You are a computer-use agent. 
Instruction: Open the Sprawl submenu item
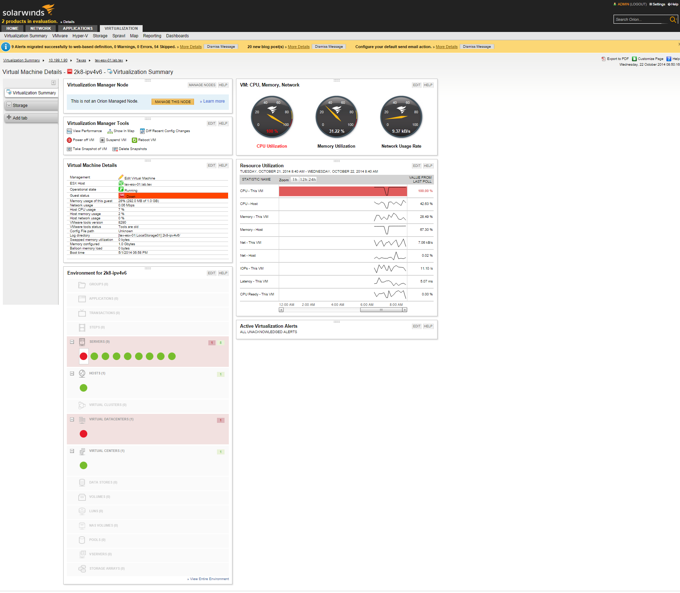[x=119, y=36]
